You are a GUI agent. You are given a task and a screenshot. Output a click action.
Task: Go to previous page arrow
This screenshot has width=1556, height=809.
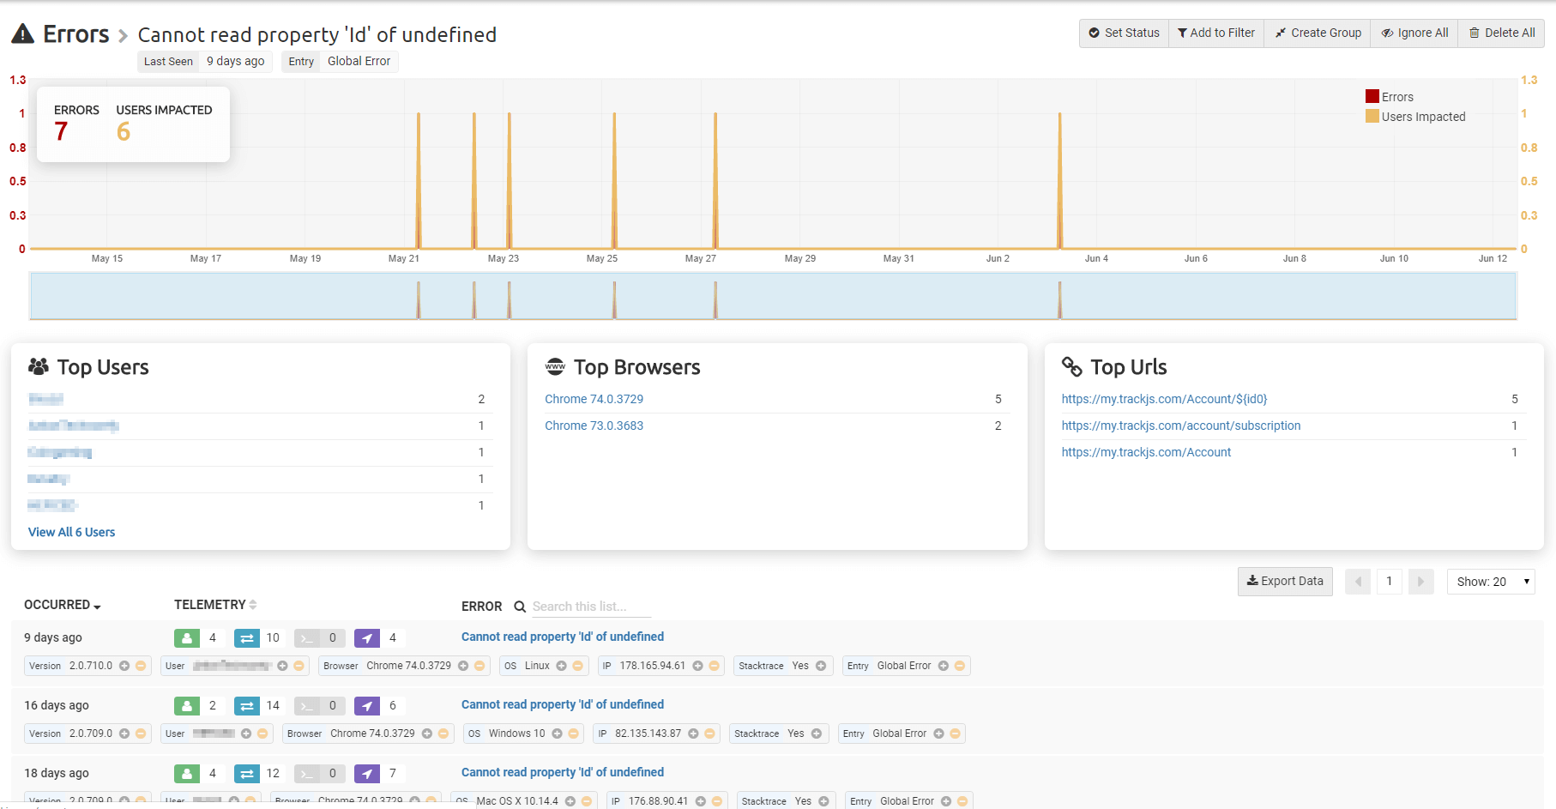pyautogui.click(x=1358, y=582)
